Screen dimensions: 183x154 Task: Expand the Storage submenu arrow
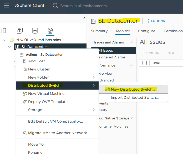94,110
